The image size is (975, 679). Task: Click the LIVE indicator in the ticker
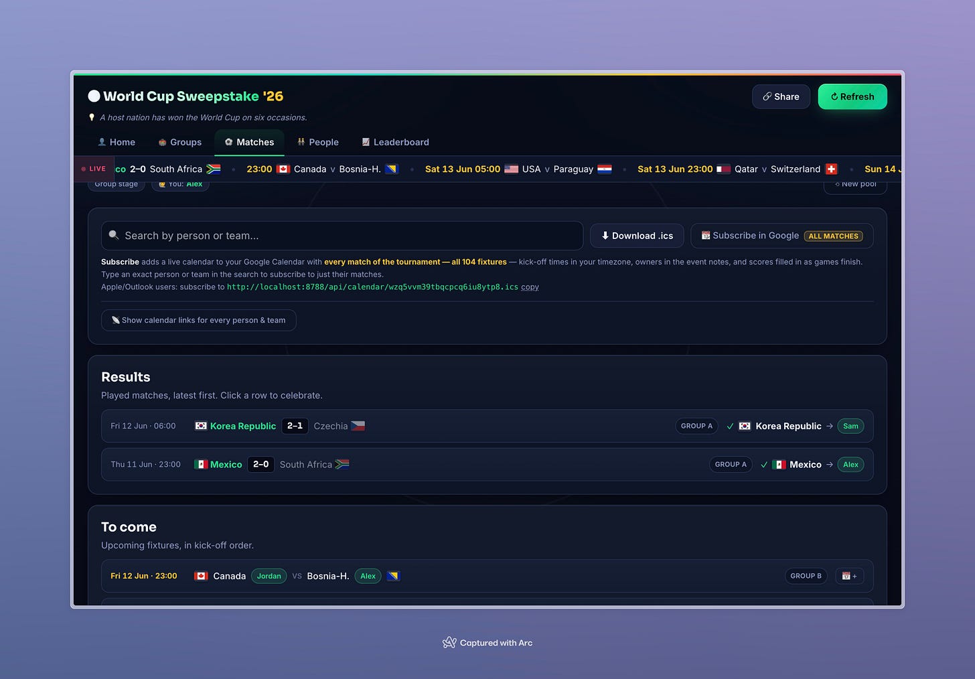click(93, 169)
